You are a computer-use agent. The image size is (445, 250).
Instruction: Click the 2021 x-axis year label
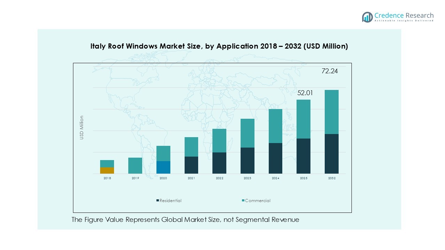pos(191,178)
